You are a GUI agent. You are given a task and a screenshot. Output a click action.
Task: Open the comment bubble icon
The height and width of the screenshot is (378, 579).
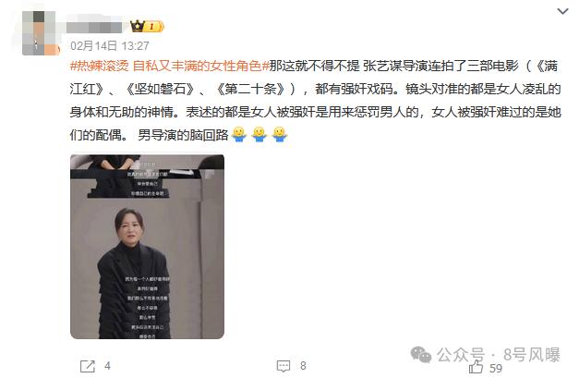point(283,366)
